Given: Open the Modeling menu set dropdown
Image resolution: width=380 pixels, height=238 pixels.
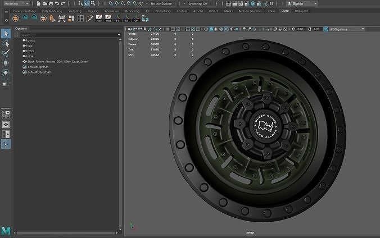Looking at the screenshot, I should (16, 3).
